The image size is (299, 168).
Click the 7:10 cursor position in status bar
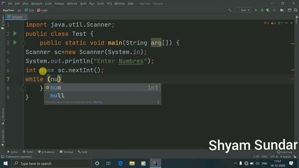256,157
